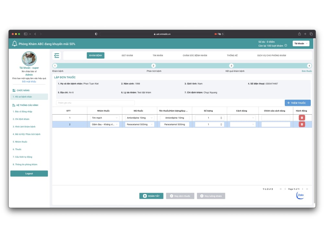Open Nhóm thuốc sidebar item
Screen dimensions: 324x243
(x=20, y=142)
